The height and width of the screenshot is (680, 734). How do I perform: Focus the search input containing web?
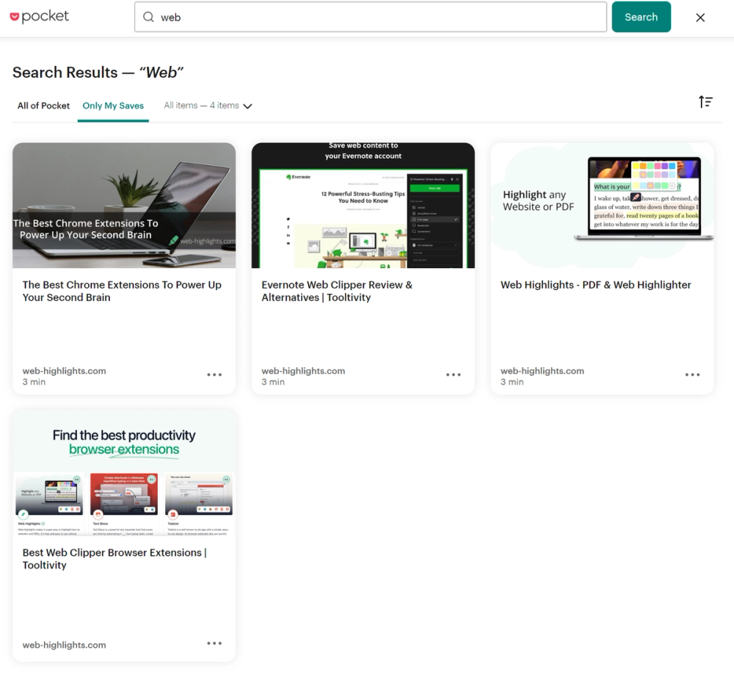coord(370,17)
